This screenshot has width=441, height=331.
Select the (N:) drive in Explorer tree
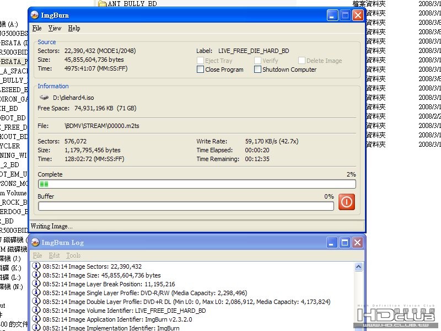coord(11,287)
